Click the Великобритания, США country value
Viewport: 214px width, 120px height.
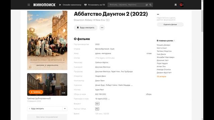105,49
